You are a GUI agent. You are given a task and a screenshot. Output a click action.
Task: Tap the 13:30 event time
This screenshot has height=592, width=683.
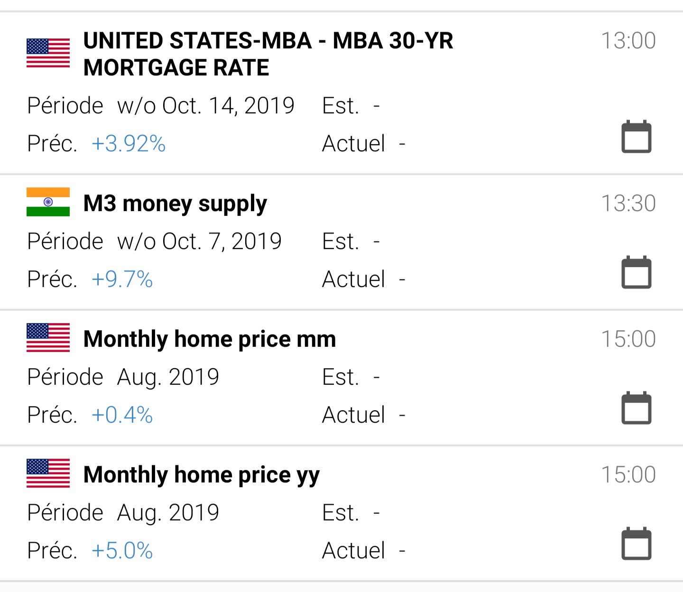coord(628,203)
